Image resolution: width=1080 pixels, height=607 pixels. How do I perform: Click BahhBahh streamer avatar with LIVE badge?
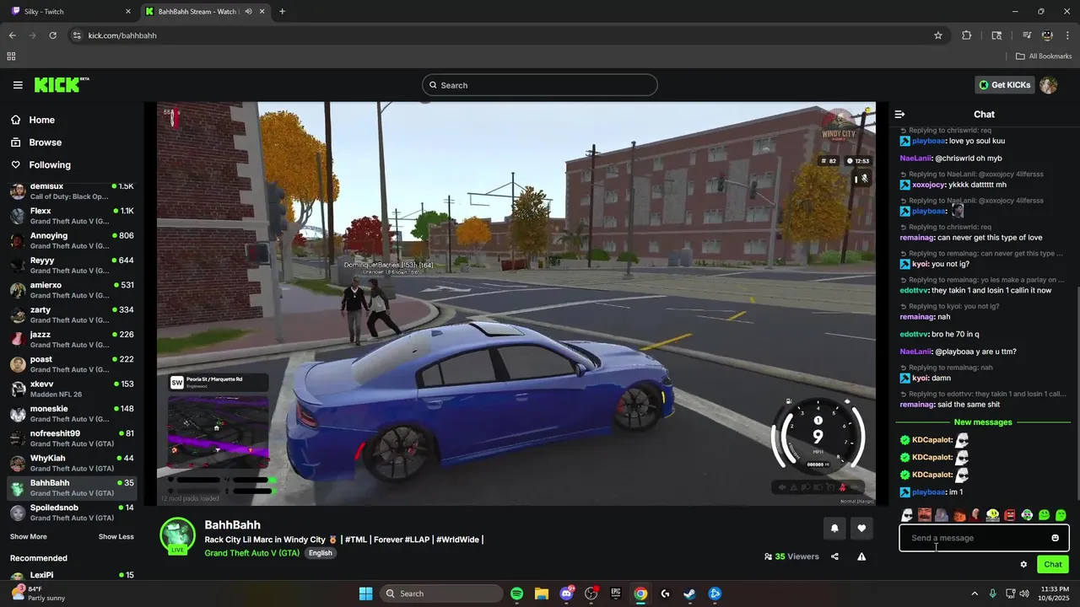coord(178,536)
